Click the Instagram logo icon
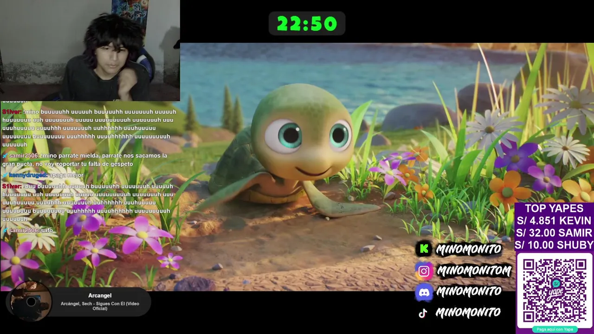Image resolution: width=594 pixels, height=334 pixels. click(424, 271)
